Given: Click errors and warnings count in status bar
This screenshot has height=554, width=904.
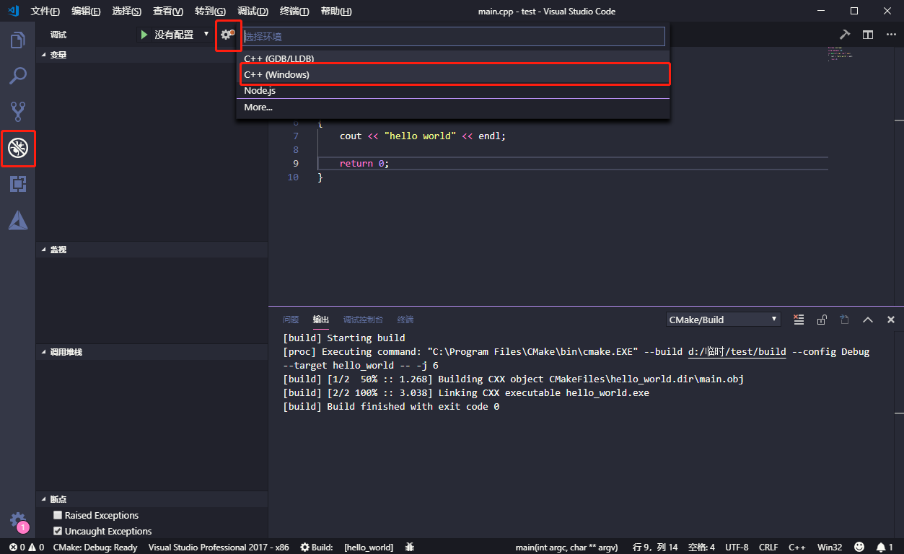Looking at the screenshot, I should coord(26,548).
